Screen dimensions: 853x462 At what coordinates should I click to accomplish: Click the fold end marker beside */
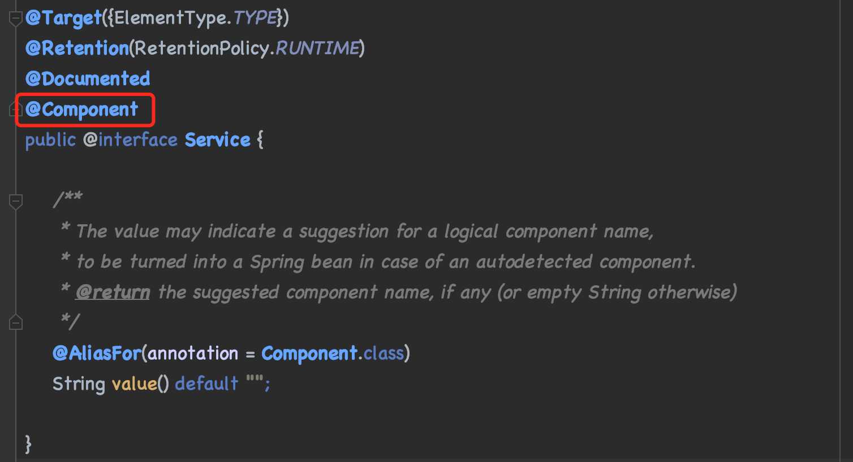[15, 322]
